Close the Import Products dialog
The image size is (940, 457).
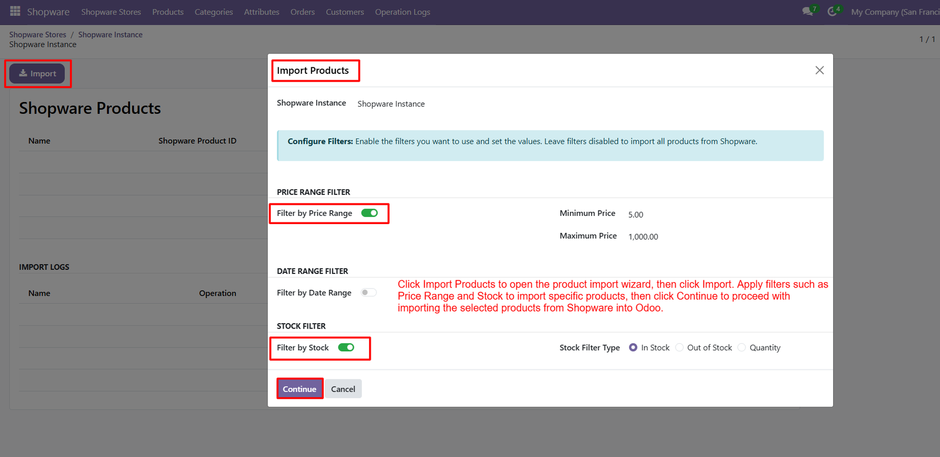[x=820, y=70]
